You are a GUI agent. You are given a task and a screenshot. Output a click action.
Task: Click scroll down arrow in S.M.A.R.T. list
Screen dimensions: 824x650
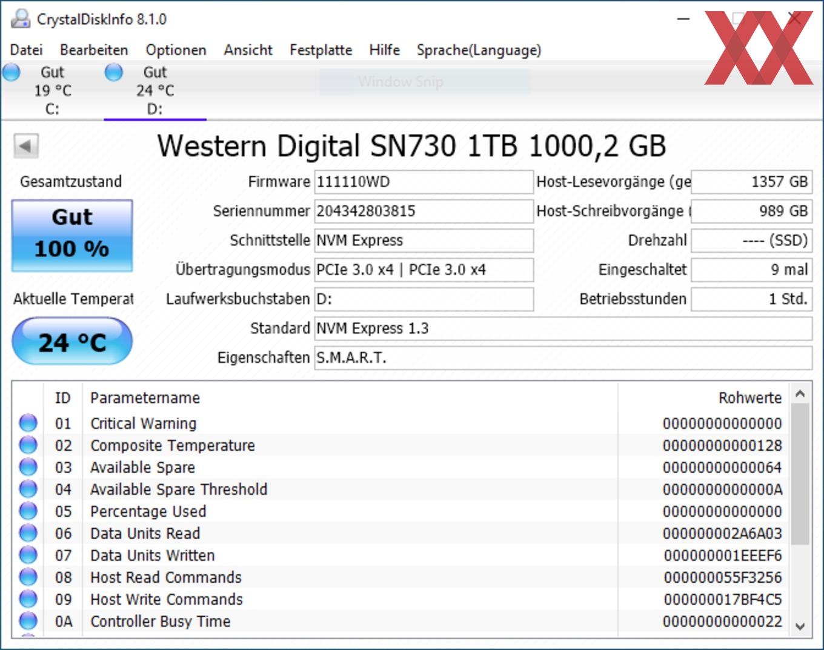tap(800, 626)
